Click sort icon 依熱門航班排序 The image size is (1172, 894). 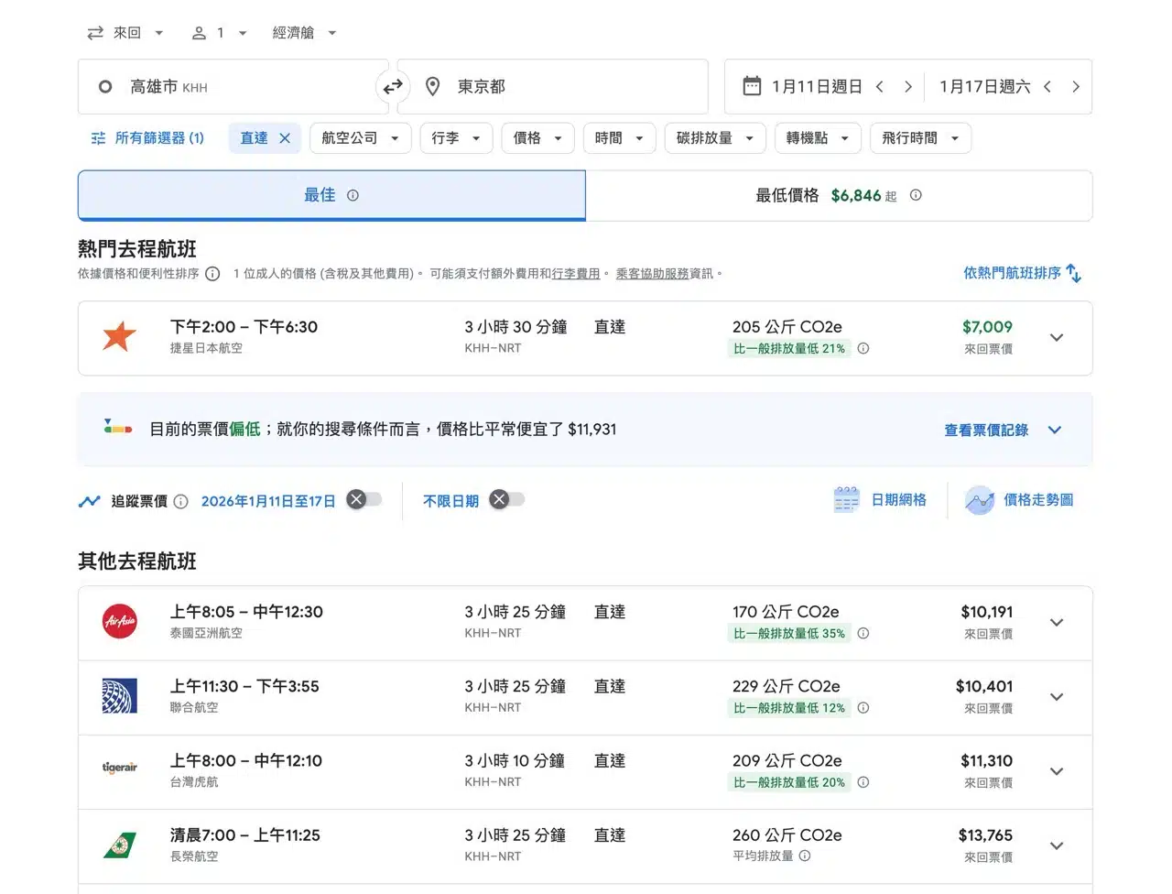click(x=1074, y=274)
